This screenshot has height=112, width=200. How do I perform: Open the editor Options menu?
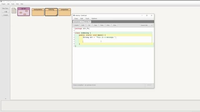pos(94,19)
